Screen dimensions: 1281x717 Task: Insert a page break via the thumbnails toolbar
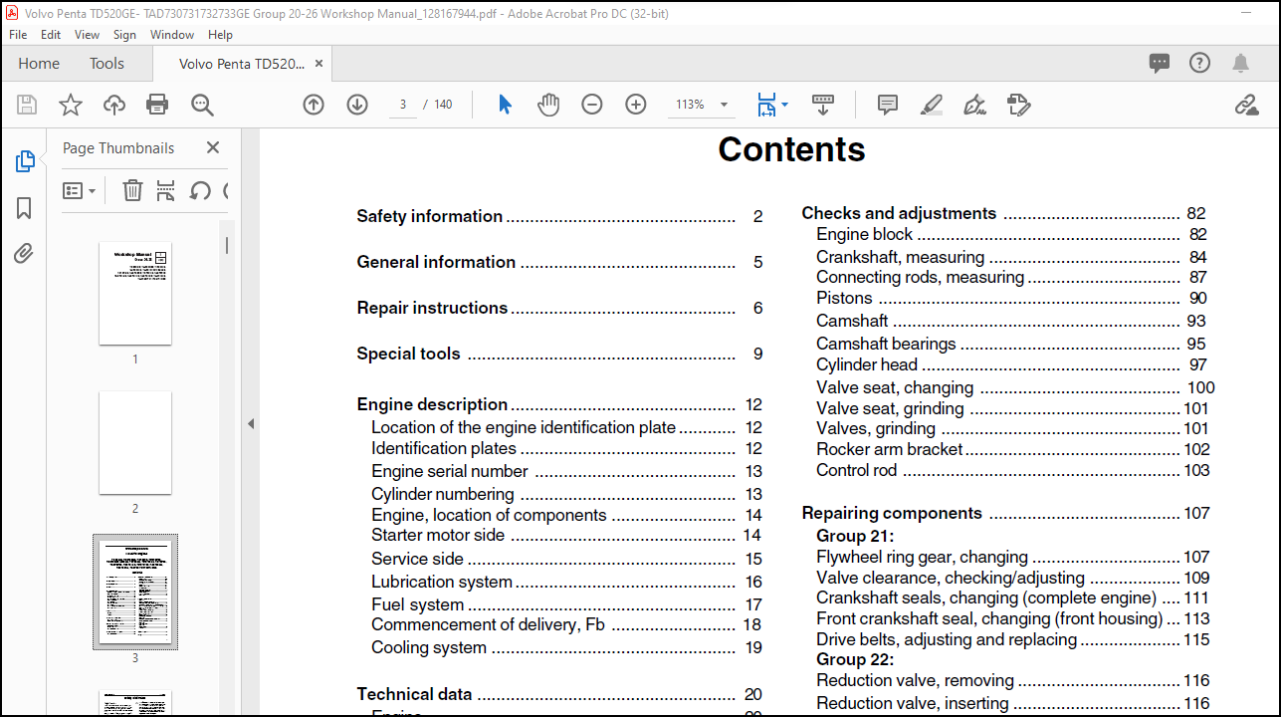point(166,190)
